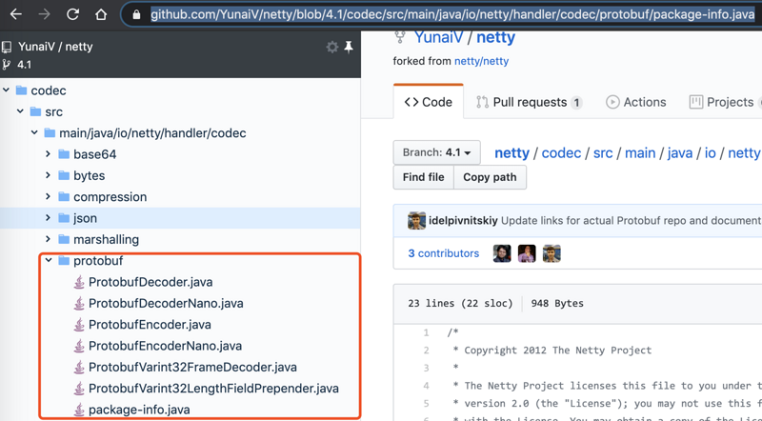Click idelpivnitskiy's commit author avatar

pos(416,221)
